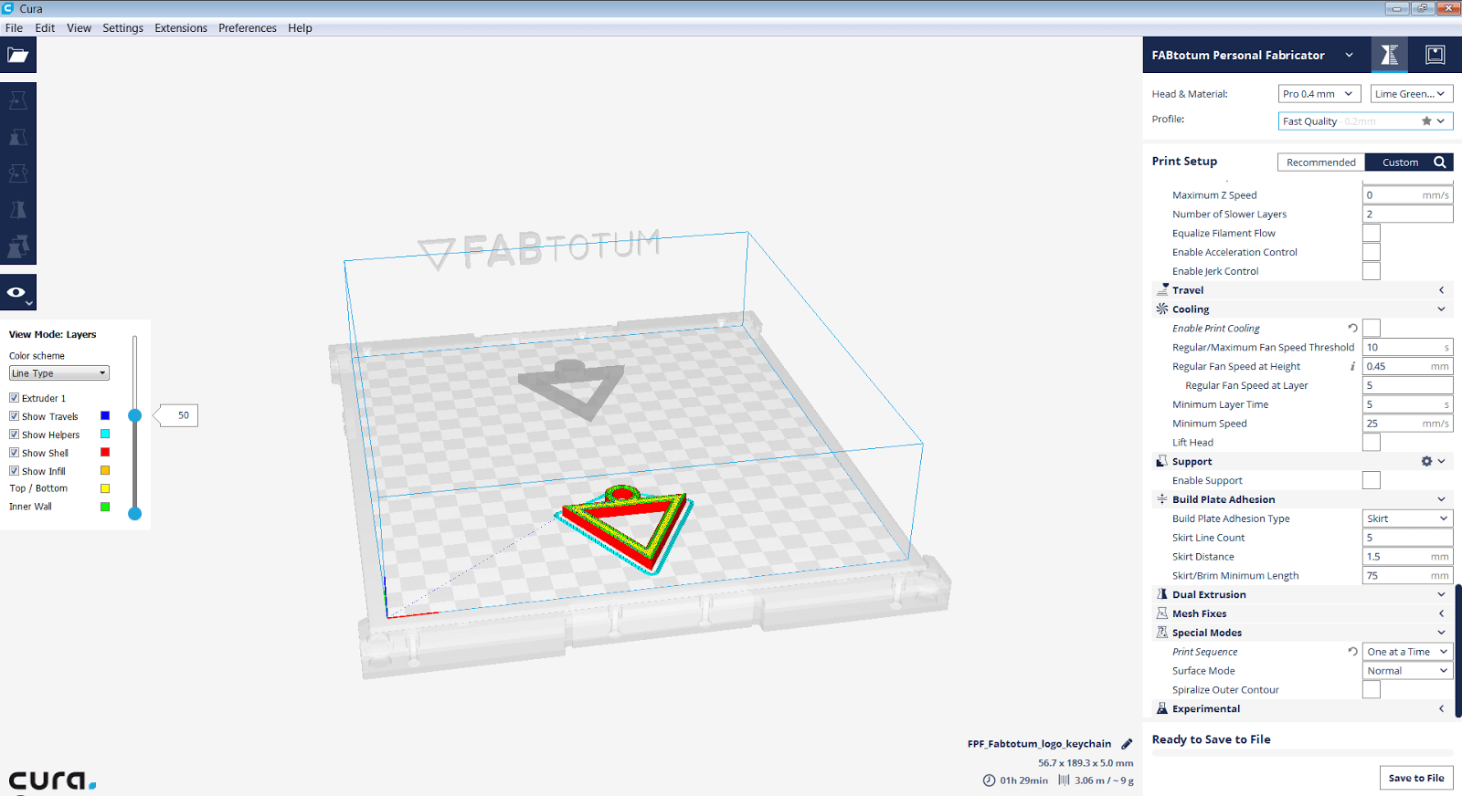The width and height of the screenshot is (1462, 796).
Task: Open the Pro 0.4 mm head dropdown
Action: pyautogui.click(x=1319, y=94)
